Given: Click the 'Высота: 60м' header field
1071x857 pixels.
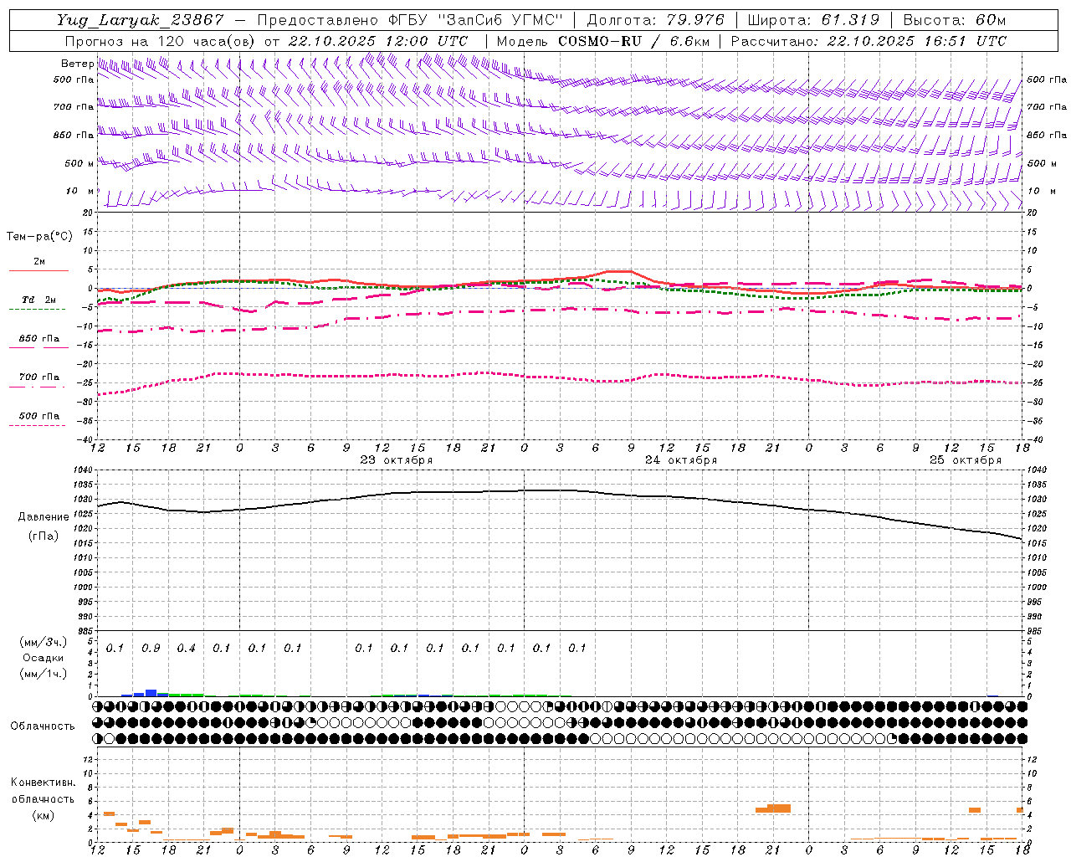Looking at the screenshot, I should tap(954, 20).
